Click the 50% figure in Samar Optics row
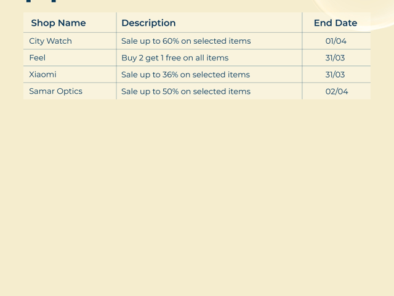The width and height of the screenshot is (394, 296). (171, 91)
